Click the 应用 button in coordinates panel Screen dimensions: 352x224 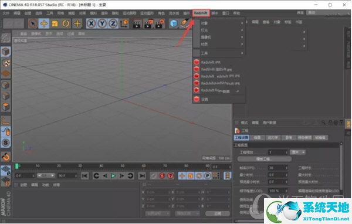pyautogui.click(x=218, y=213)
